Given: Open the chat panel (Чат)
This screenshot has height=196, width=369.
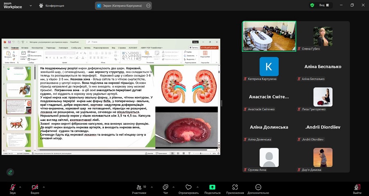Looking at the screenshot, I should [165, 188].
